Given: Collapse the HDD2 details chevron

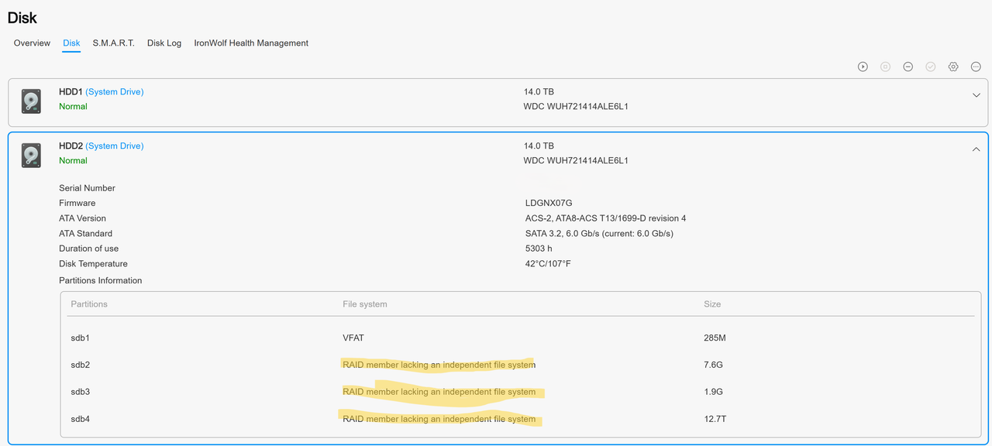Looking at the screenshot, I should (976, 149).
